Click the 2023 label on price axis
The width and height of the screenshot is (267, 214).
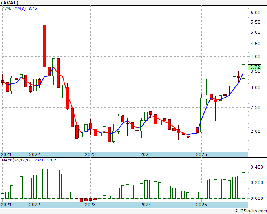point(90,154)
